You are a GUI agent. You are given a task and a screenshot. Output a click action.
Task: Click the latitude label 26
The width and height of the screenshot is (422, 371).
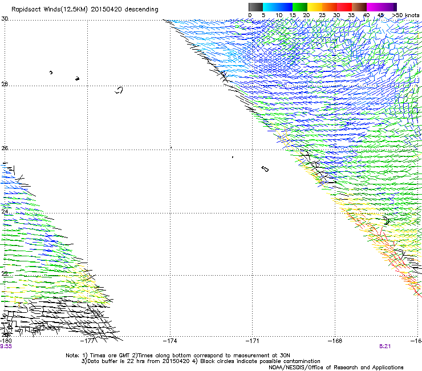(5, 148)
